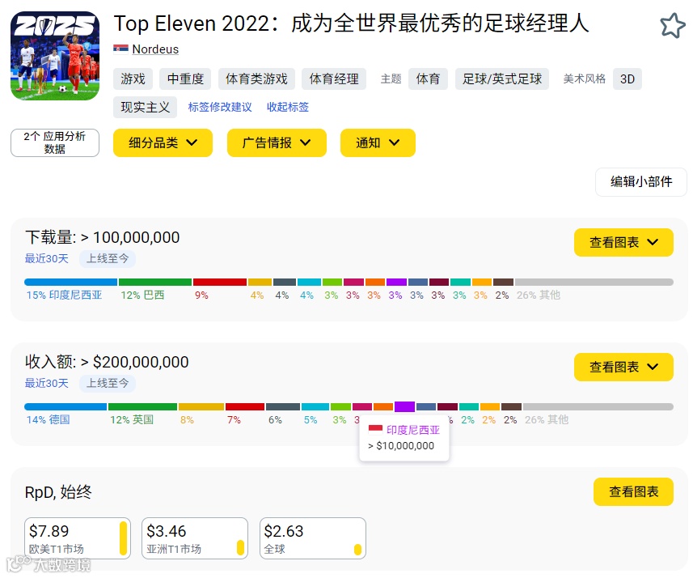Image resolution: width=693 pixels, height=578 pixels.
Task: Click the Serbia flag beside Nordeus
Action: 120,49
